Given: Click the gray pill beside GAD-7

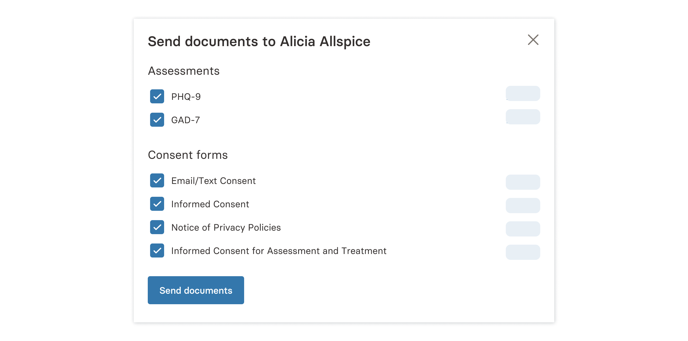Looking at the screenshot, I should click(523, 117).
